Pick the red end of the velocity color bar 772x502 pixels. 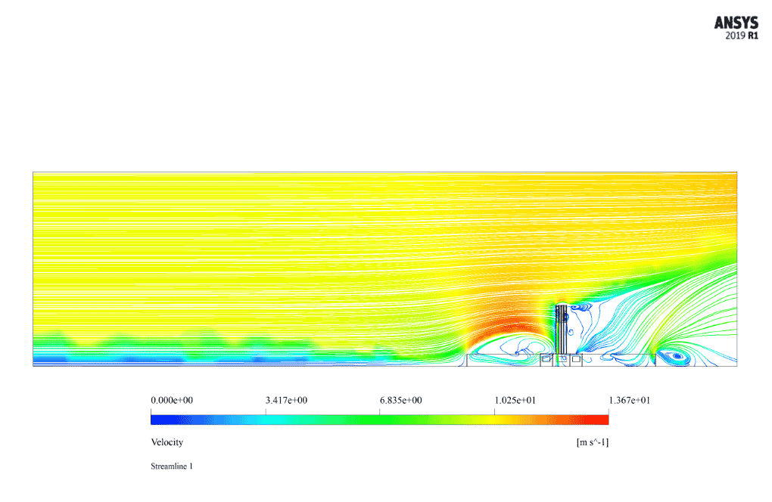602,420
